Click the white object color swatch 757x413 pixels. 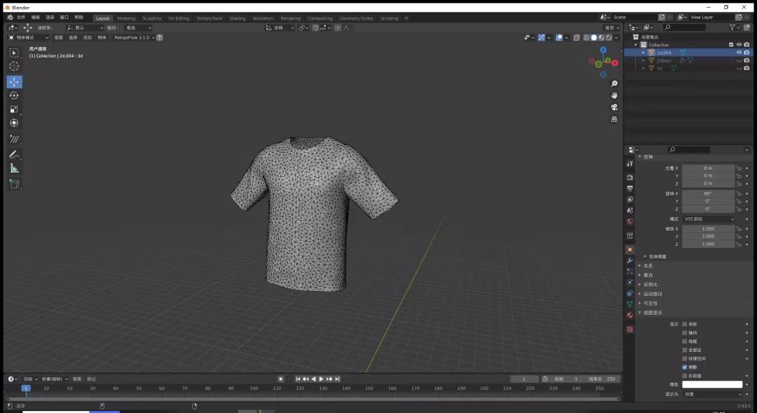click(x=712, y=384)
